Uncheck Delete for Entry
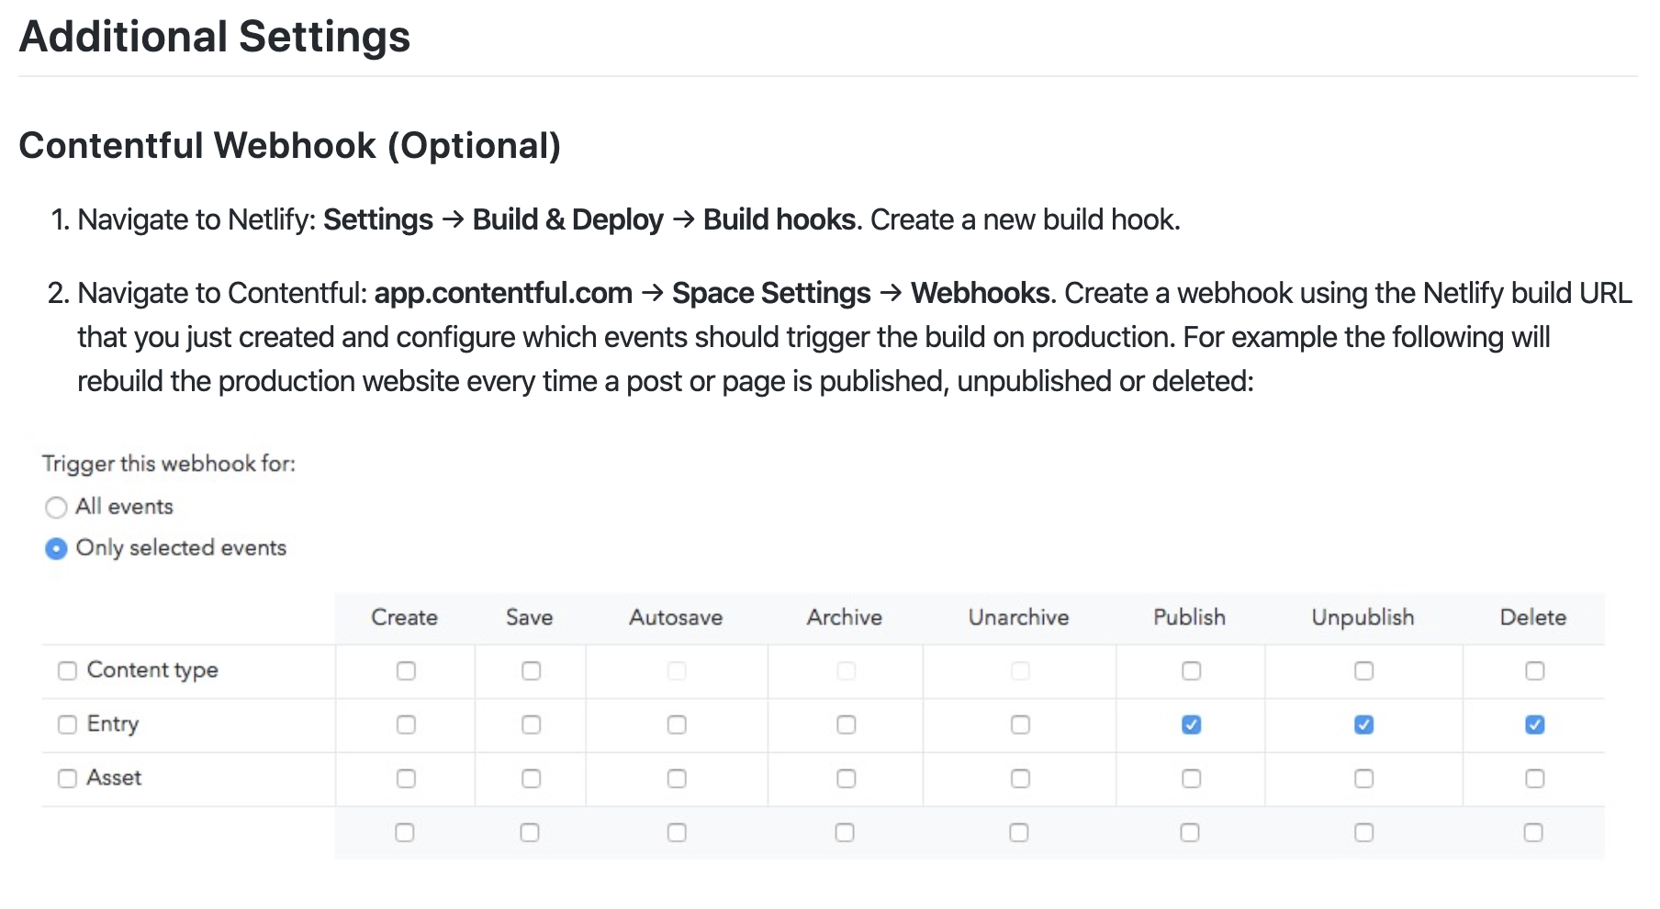This screenshot has height=909, width=1660. coord(1533,724)
